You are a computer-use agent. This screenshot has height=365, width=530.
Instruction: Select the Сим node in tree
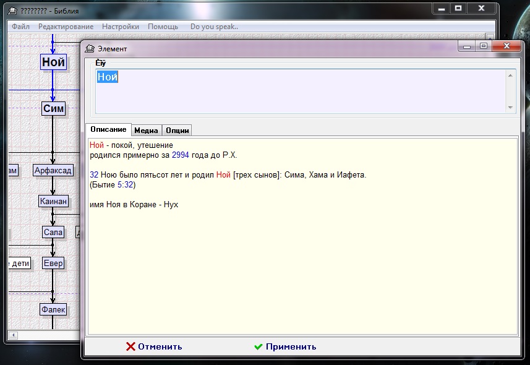click(x=54, y=109)
